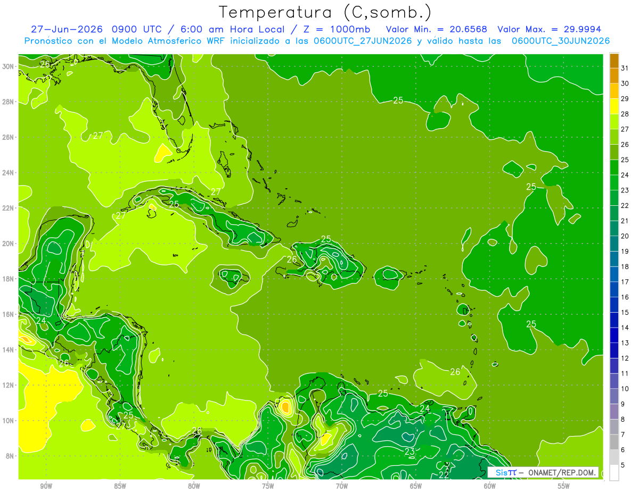The image size is (639, 493).
Task: Click the "0900 UTC" time text
Action: tap(138, 29)
